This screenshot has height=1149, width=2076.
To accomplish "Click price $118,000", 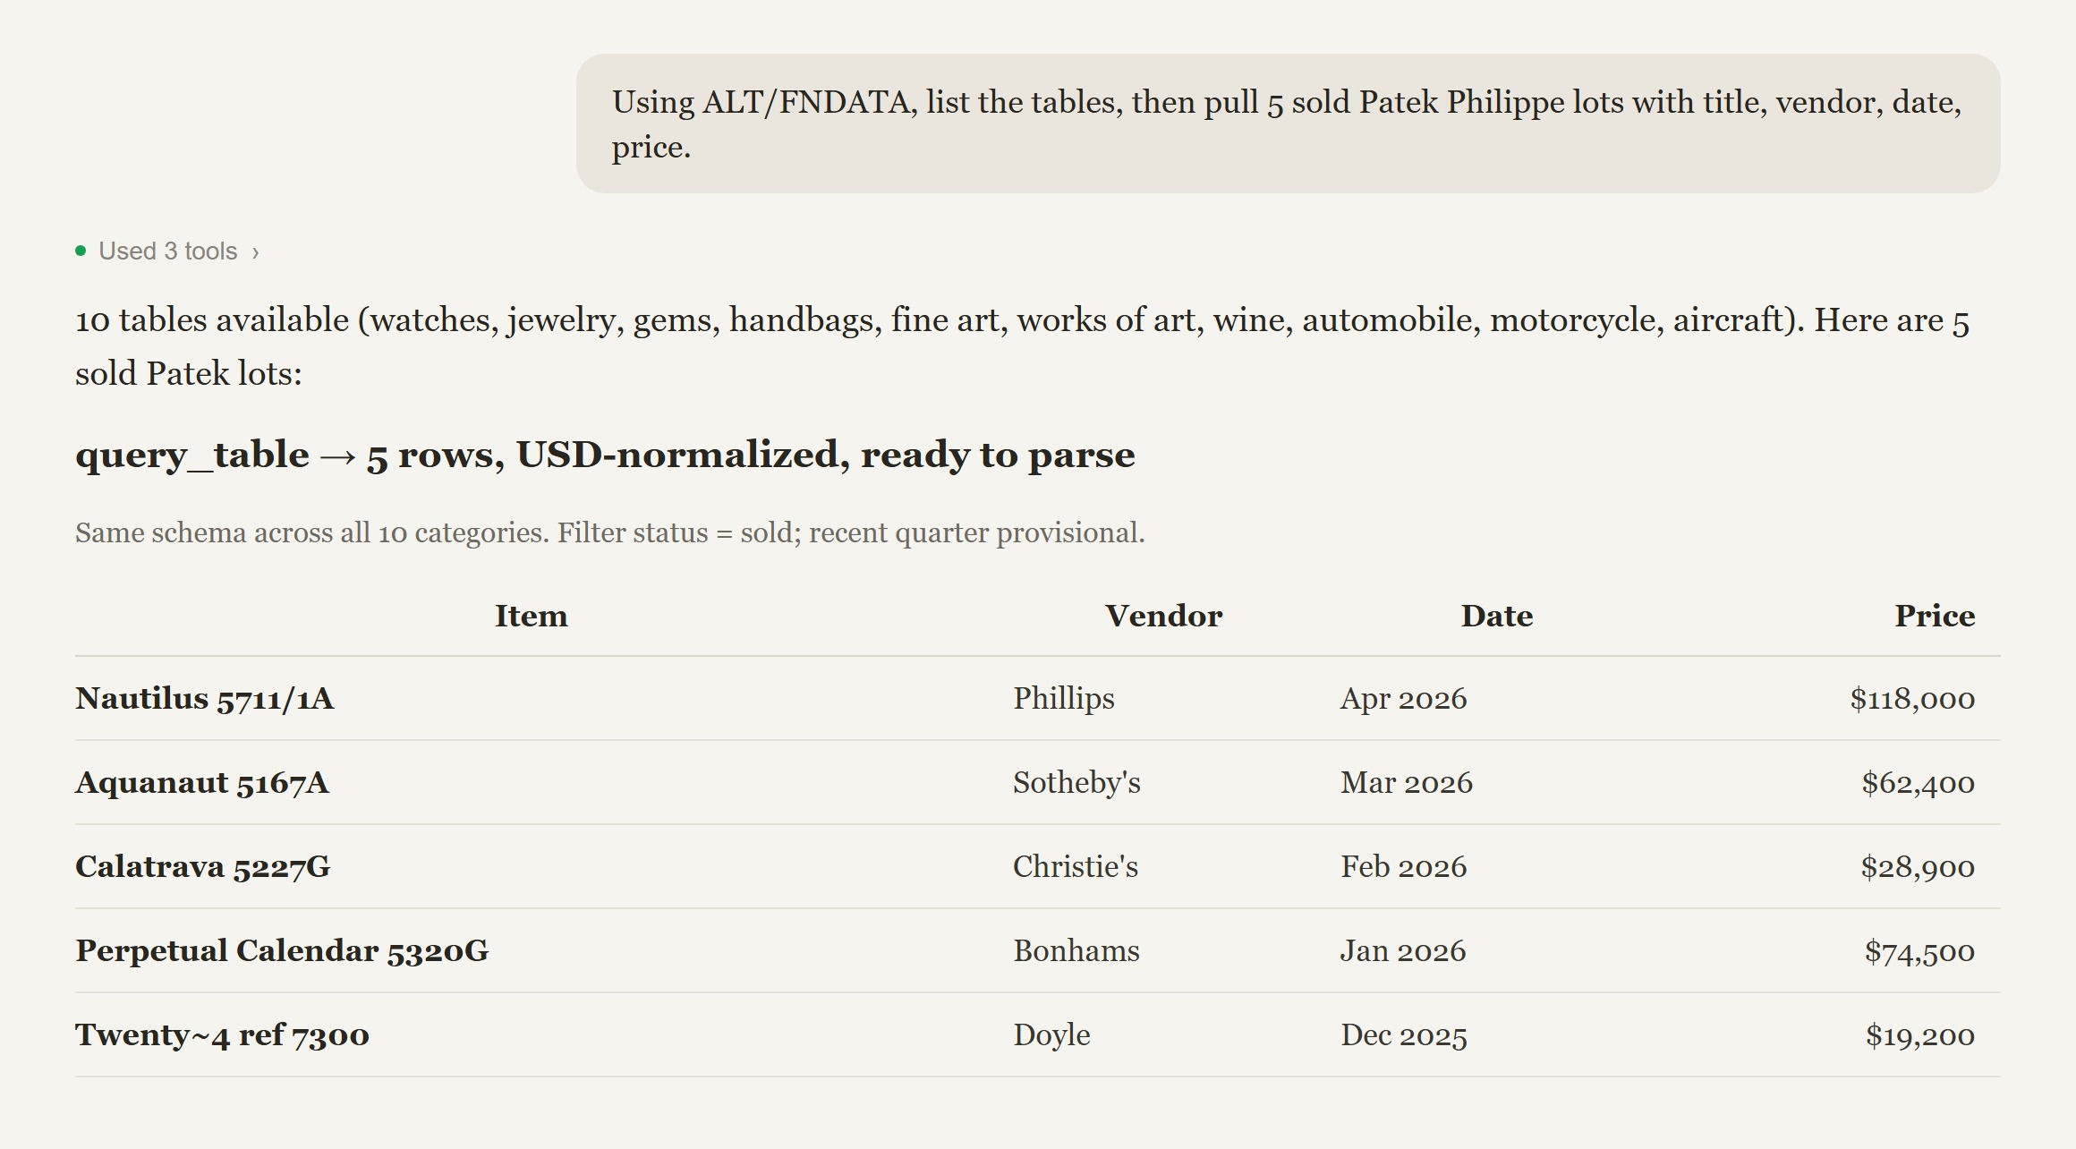I will (x=1912, y=698).
